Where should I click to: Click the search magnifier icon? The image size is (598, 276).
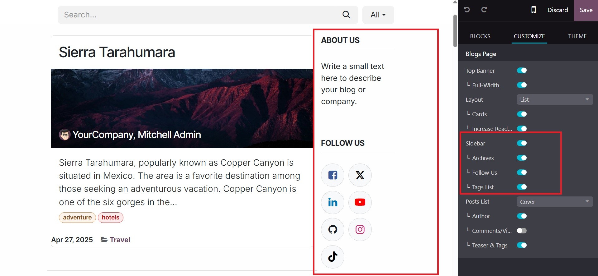pos(346,15)
